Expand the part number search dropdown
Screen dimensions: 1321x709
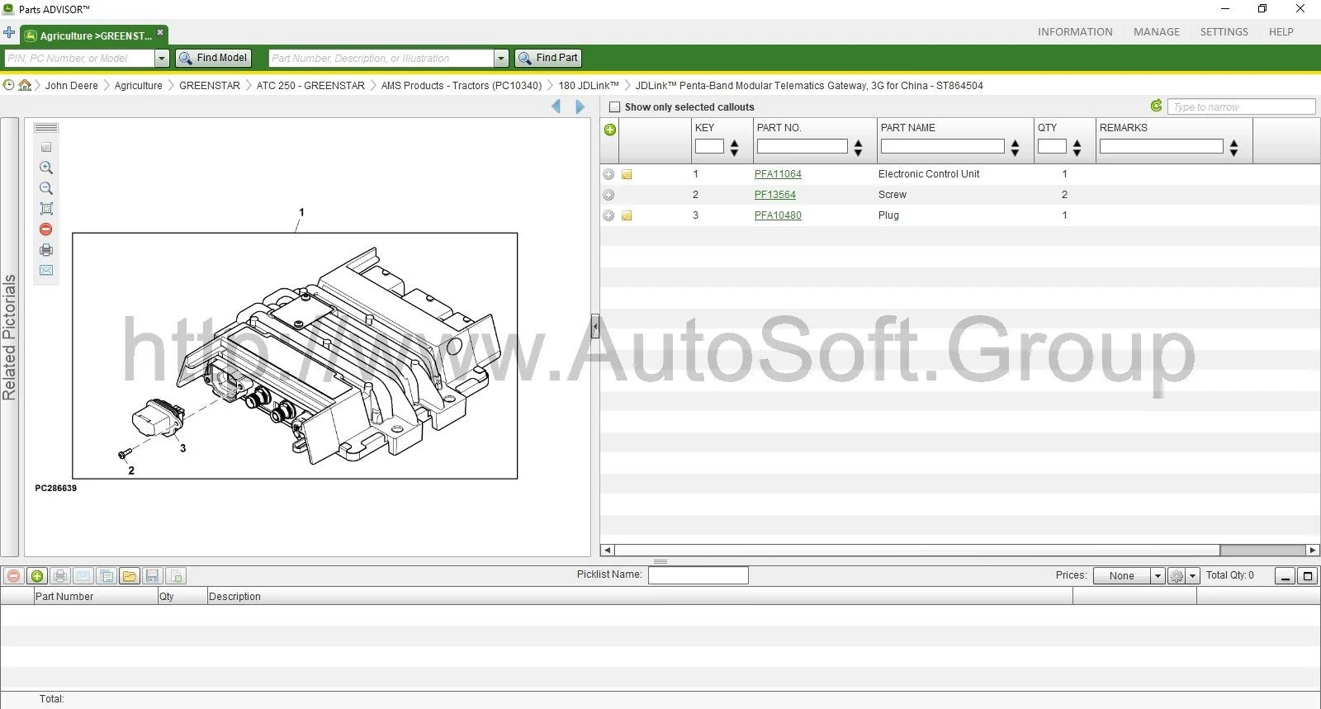pos(501,59)
